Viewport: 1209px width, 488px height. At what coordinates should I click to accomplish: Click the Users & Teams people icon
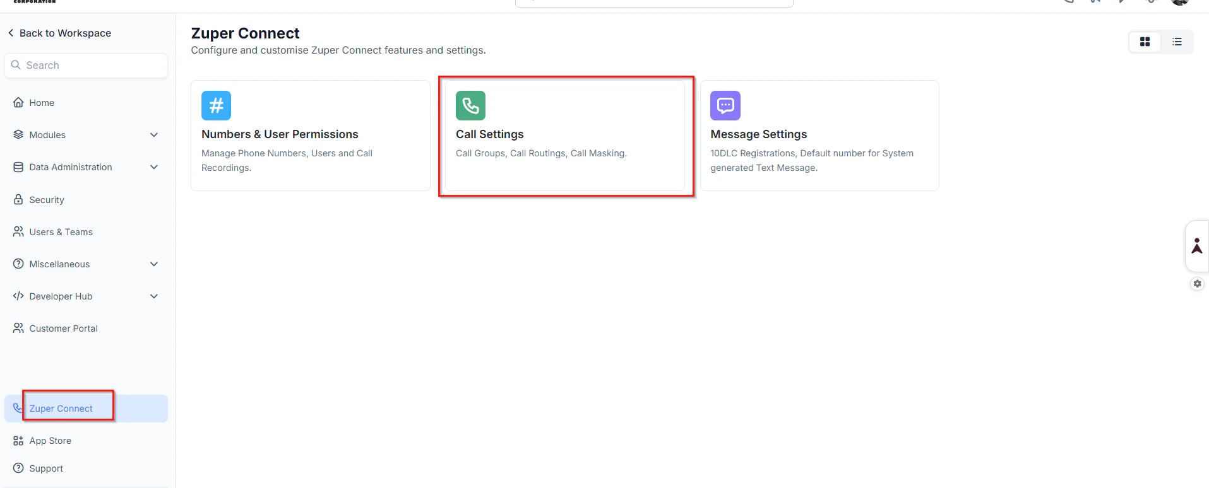tap(18, 231)
